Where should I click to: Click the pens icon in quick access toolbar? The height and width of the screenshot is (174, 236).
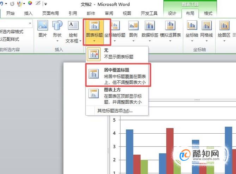tap(20, 4)
